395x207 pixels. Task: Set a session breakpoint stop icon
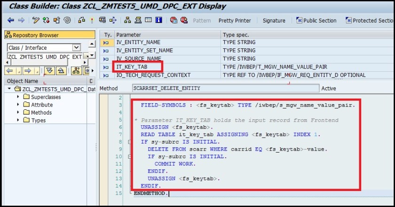174,20
